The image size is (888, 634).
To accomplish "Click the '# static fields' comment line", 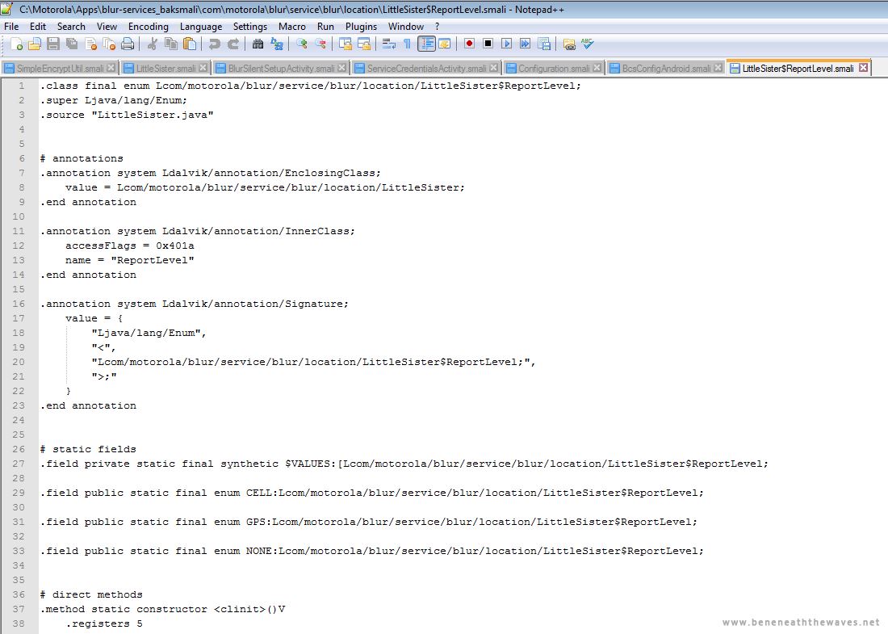I will pyautogui.click(x=88, y=449).
